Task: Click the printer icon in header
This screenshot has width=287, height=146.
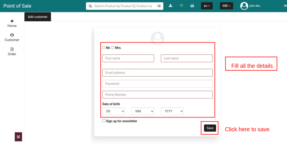Action: pos(192,6)
